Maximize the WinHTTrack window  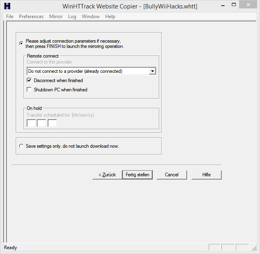tap(234, 5)
